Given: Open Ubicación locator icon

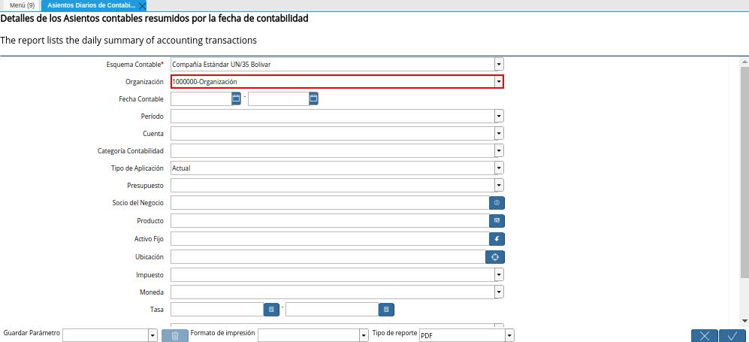Looking at the screenshot, I should point(495,257).
